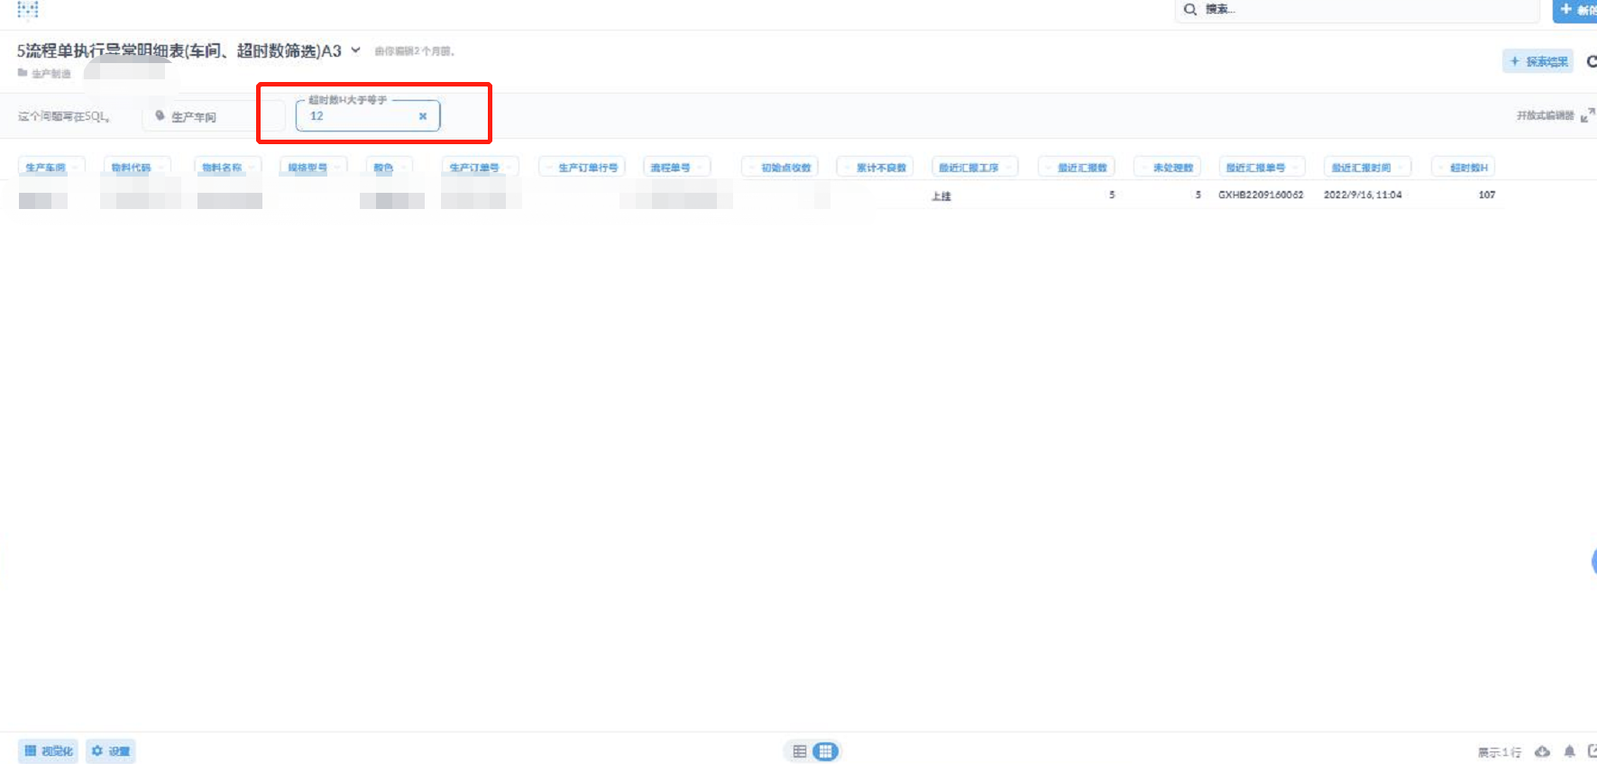Clear the 超时数H大于等于 filter with the X icon
The image size is (1597, 764).
423,116
